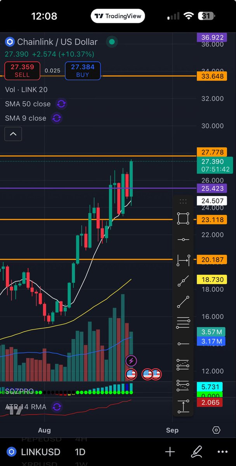Select the price range measure tool

click(183, 406)
